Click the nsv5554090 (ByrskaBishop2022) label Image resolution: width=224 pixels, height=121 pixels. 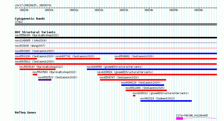[x=37, y=35]
